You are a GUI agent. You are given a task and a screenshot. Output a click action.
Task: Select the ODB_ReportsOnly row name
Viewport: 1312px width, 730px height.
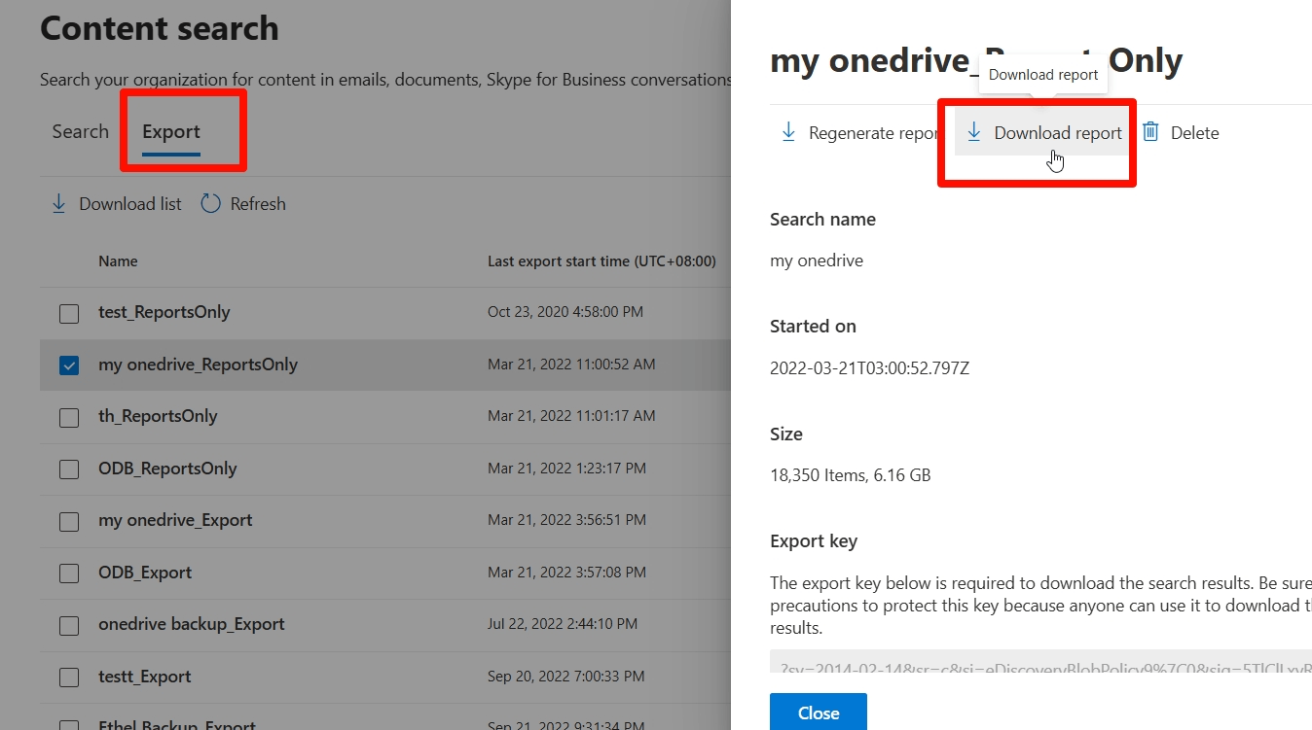167,469
